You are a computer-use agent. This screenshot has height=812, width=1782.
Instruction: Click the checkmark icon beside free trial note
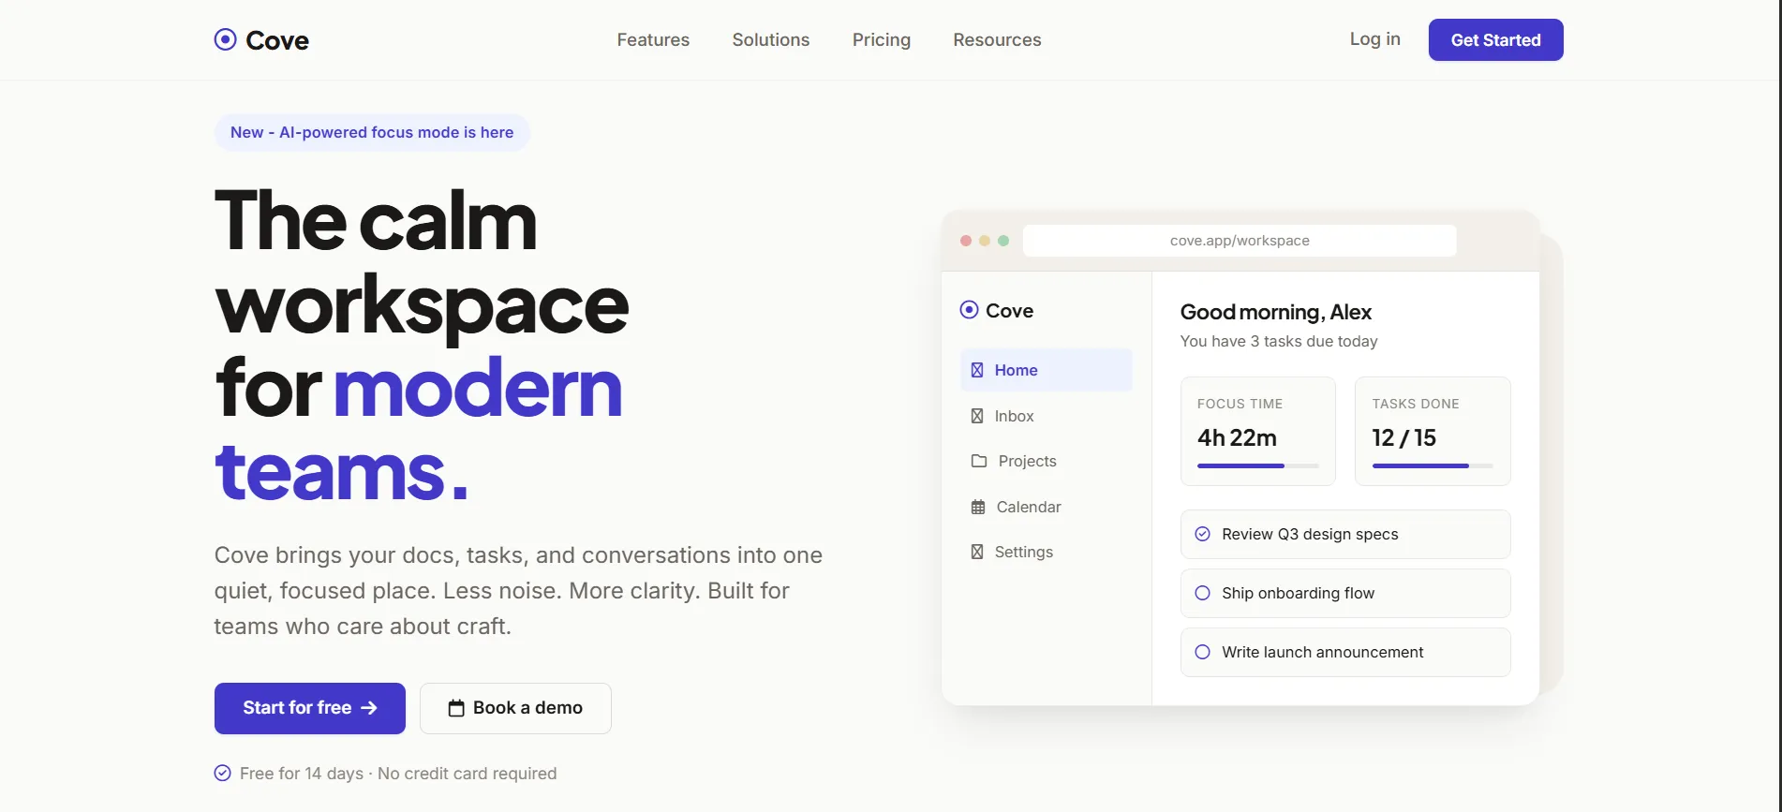(222, 773)
